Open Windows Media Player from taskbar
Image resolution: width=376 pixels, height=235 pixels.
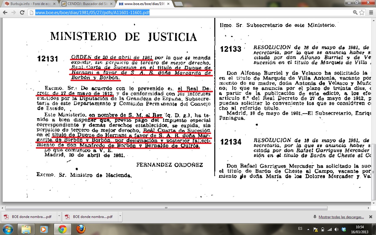pos(44,229)
